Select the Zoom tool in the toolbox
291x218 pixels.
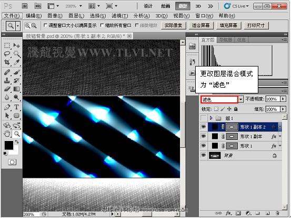pos(16,134)
